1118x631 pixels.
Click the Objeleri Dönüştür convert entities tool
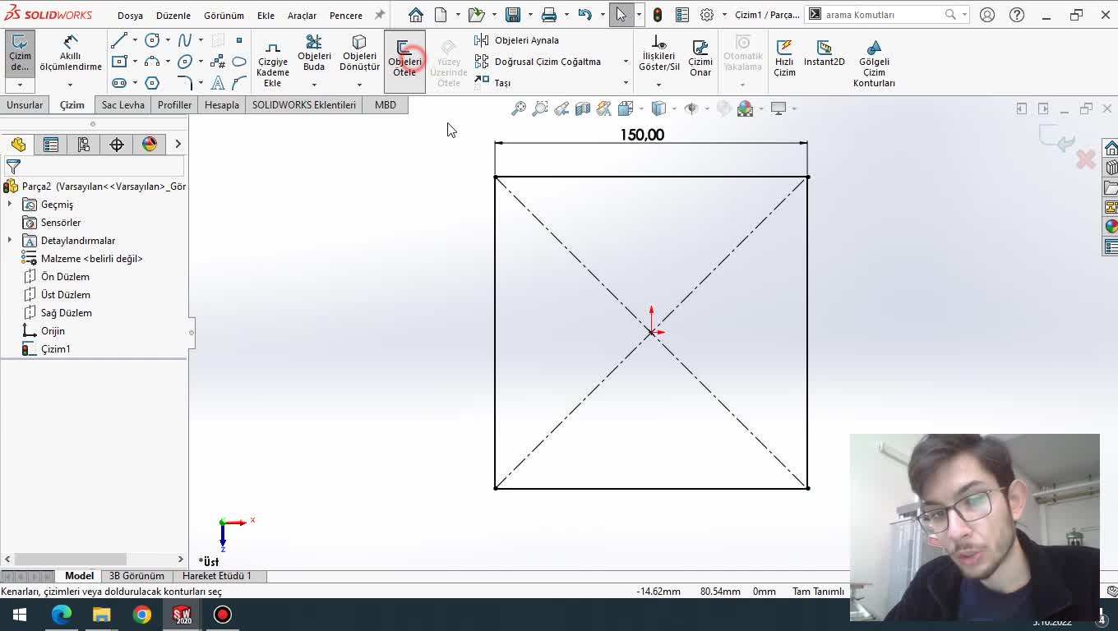pyautogui.click(x=359, y=53)
